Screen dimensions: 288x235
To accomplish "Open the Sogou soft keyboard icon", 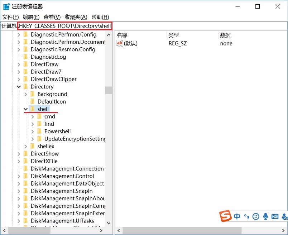I will [275, 216].
